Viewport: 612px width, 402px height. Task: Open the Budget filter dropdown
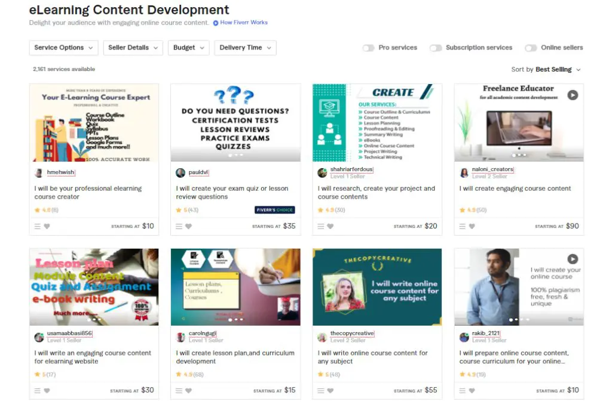[188, 48]
